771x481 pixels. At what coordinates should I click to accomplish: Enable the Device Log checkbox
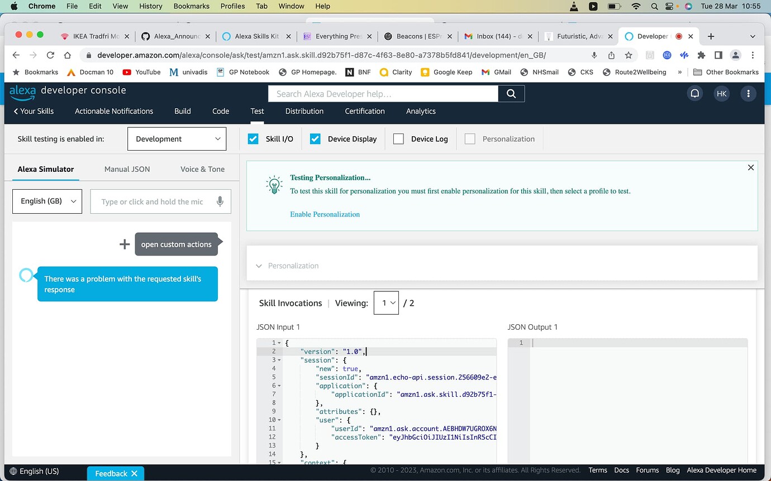(398, 138)
